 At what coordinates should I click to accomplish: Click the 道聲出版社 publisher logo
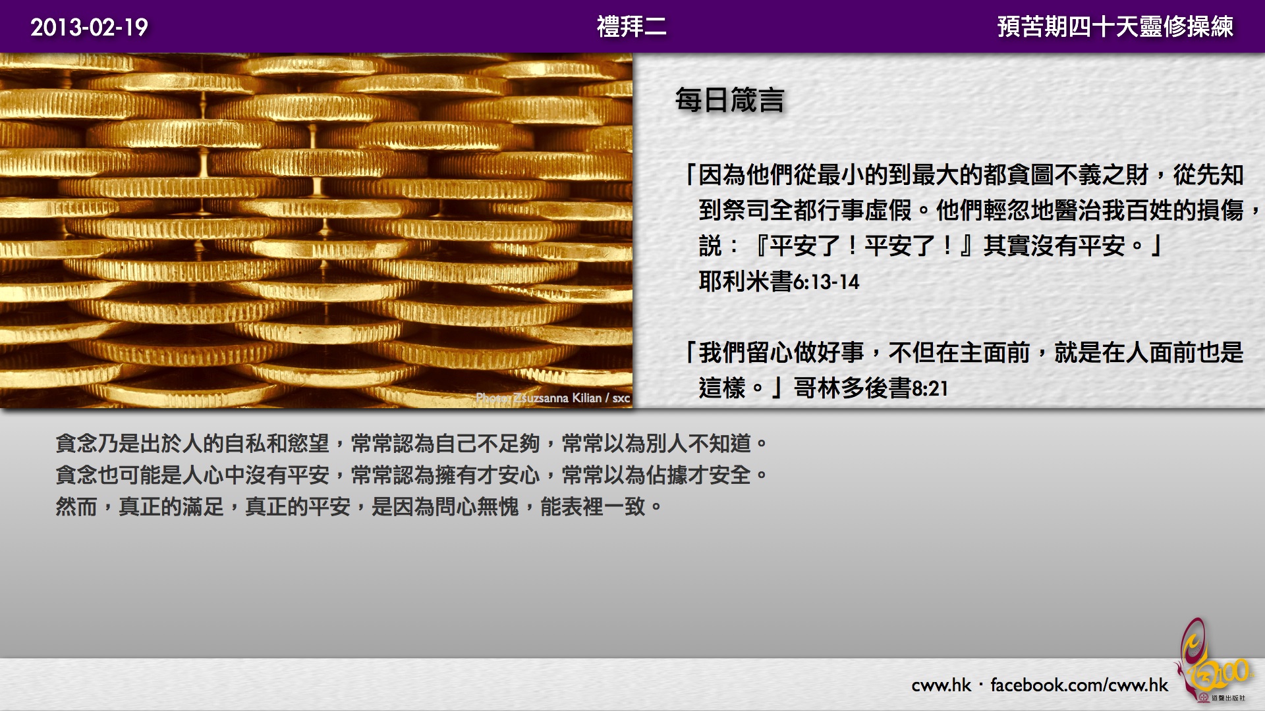coord(1223,698)
